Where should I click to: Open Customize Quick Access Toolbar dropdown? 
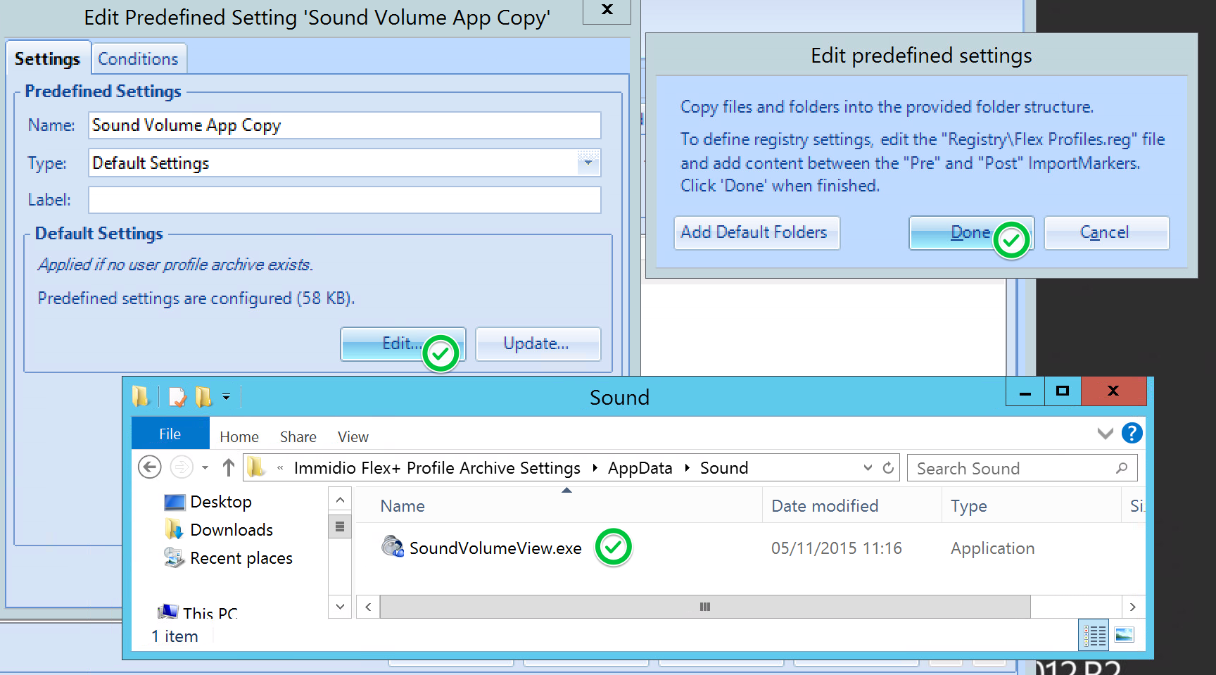[226, 397]
